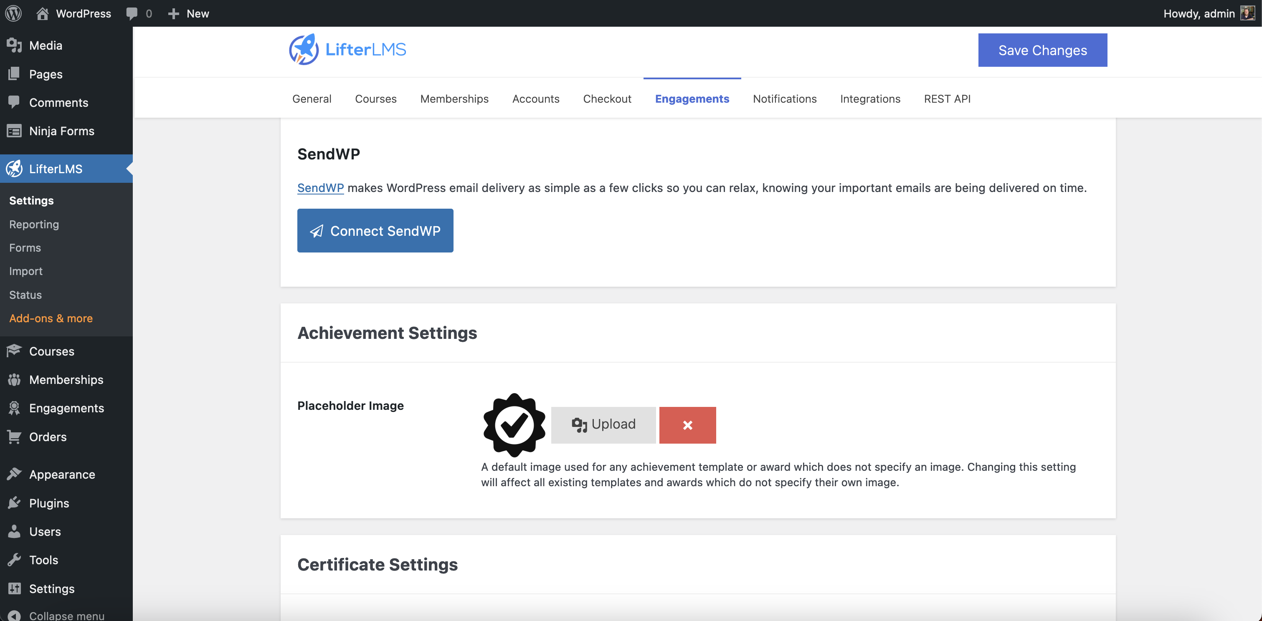Viewport: 1262px width, 621px height.
Task: Open Reporting in LifterLMS submenu
Action: tap(34, 224)
